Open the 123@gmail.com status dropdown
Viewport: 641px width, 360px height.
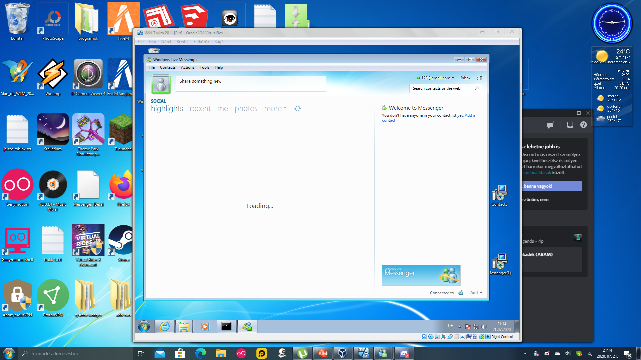pyautogui.click(x=435, y=78)
